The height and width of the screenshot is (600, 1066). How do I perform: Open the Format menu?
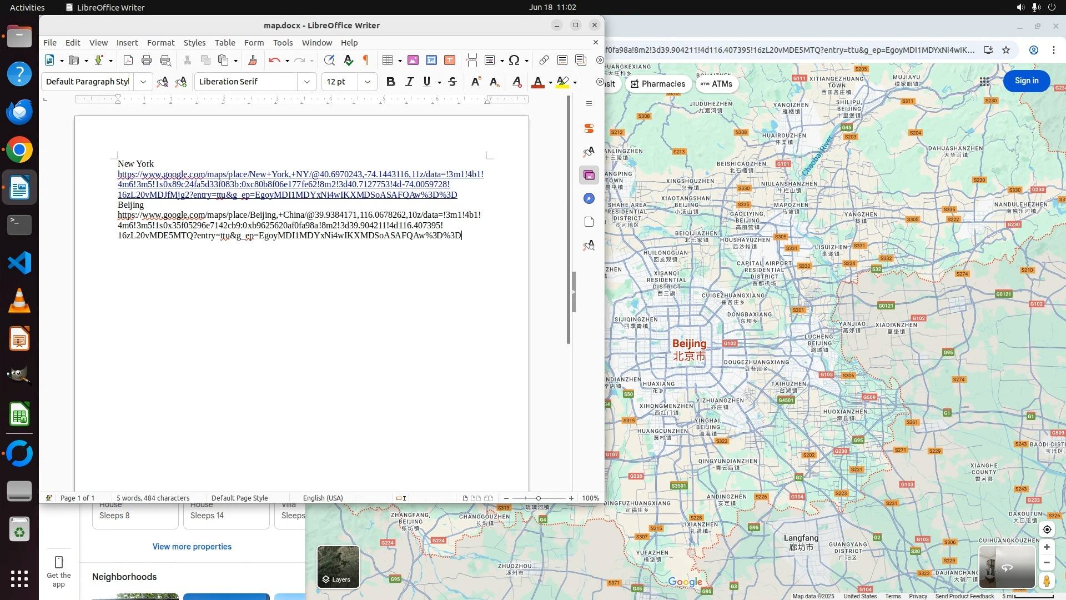(x=160, y=43)
